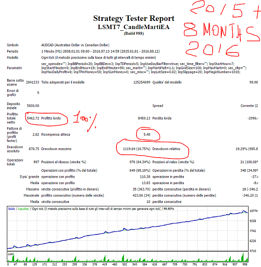The image size is (261, 267).
Task: Select the InpMaxDailyProfit=0 parameter line
Action: tap(141, 72)
